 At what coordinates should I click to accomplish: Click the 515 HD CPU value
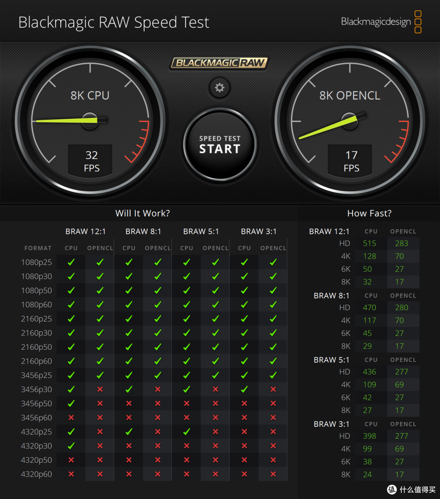click(370, 243)
